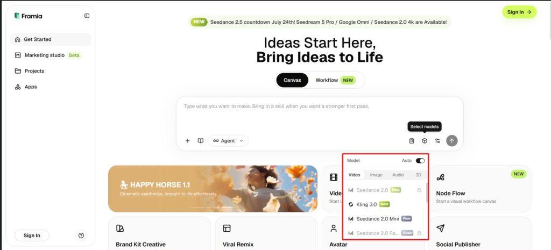This screenshot has height=250, width=551.
Task: Choose the Kling 3.0 model
Action: (385, 204)
